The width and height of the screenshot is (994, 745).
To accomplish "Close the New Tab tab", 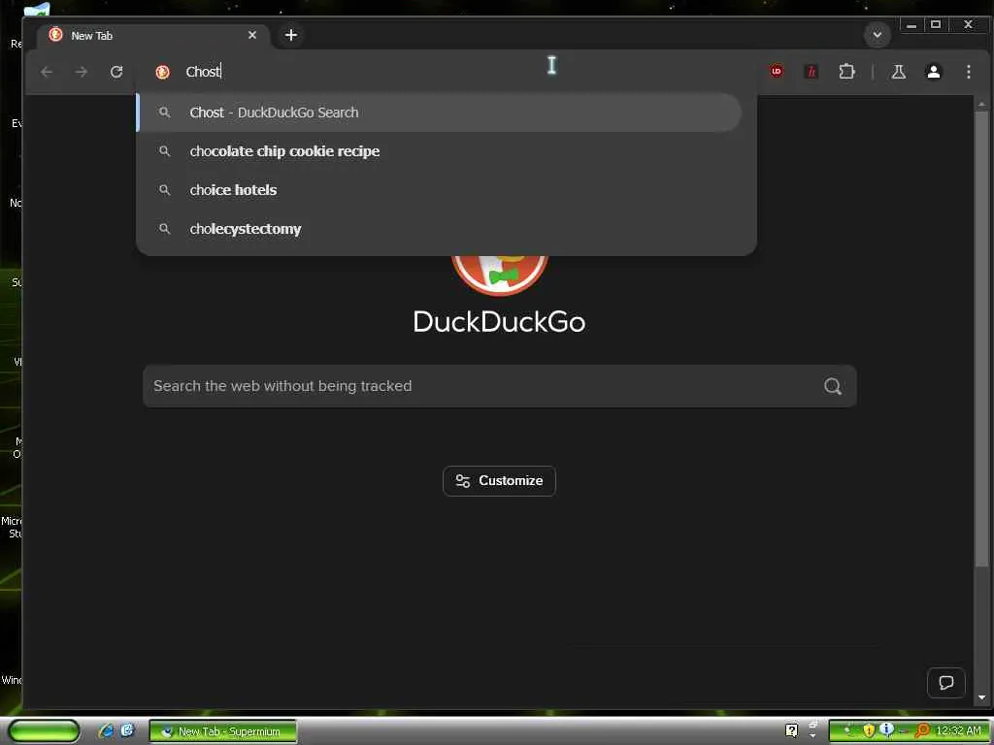I will coord(252,35).
